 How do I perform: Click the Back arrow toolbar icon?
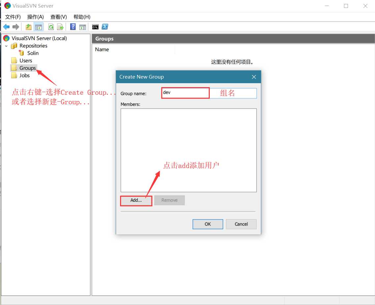coord(7,27)
